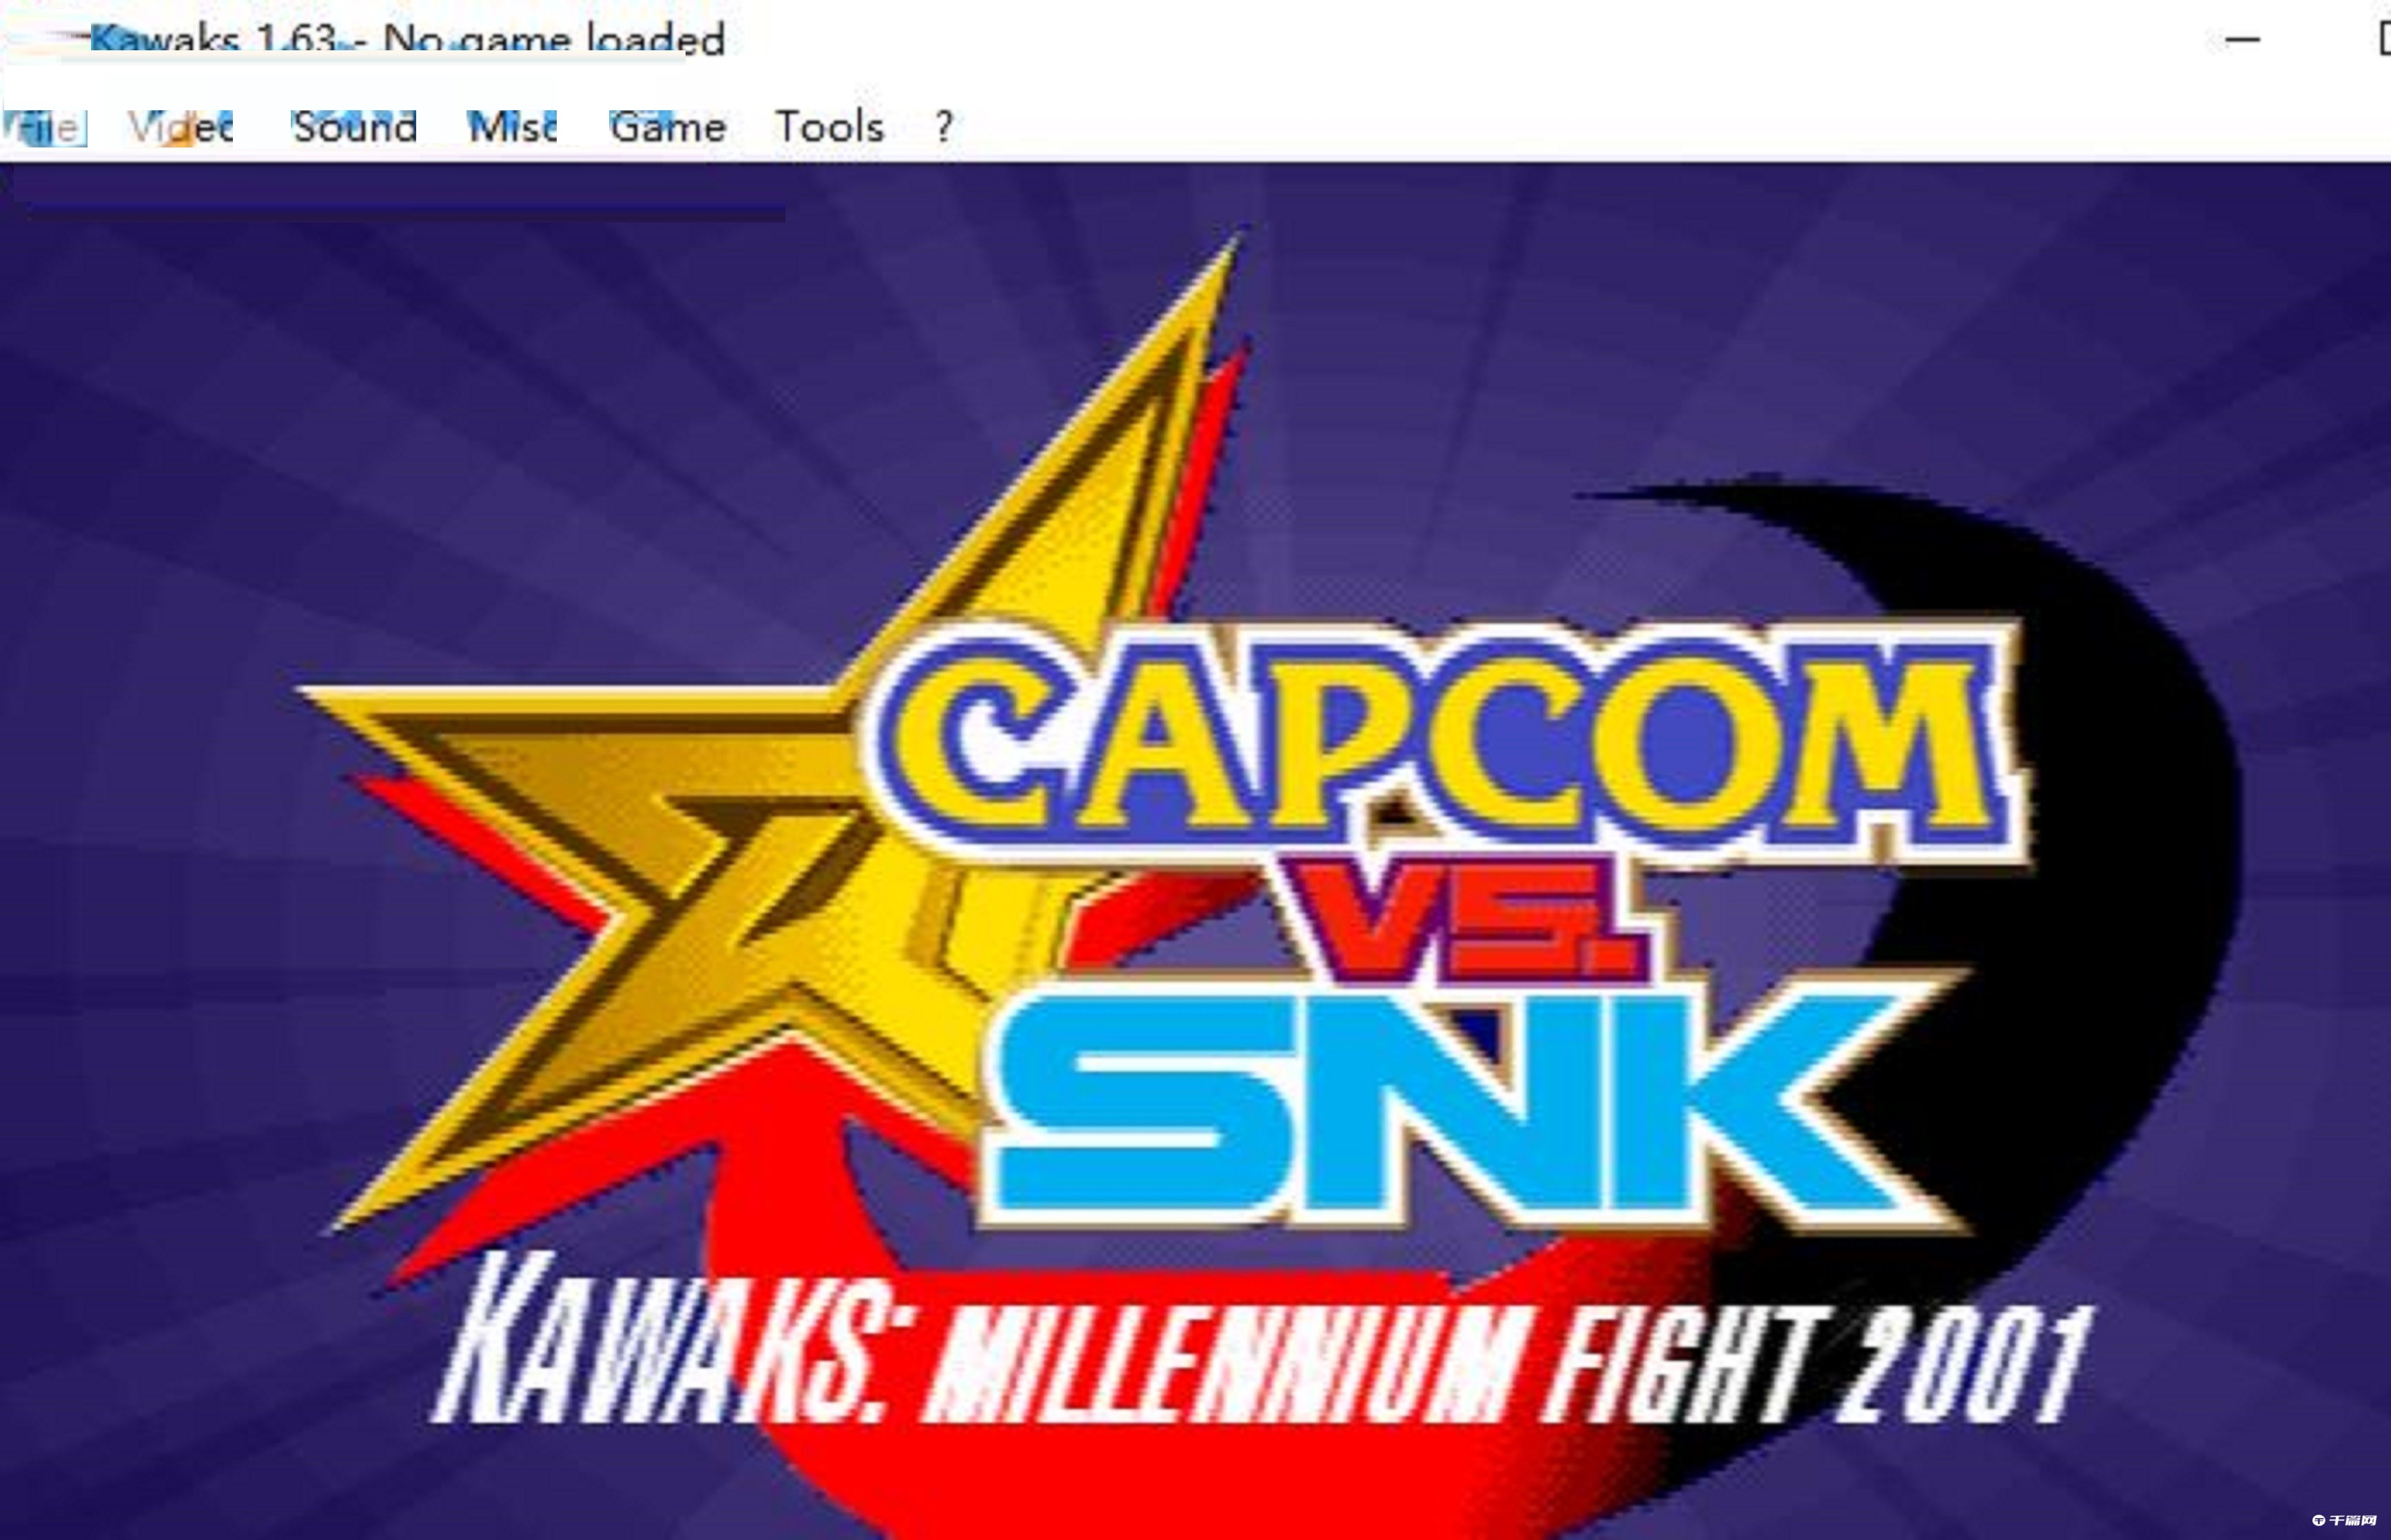Viewport: 2391px width, 1540px height.
Task: Click the small white watermark logo
Action: click(x=2344, y=1521)
